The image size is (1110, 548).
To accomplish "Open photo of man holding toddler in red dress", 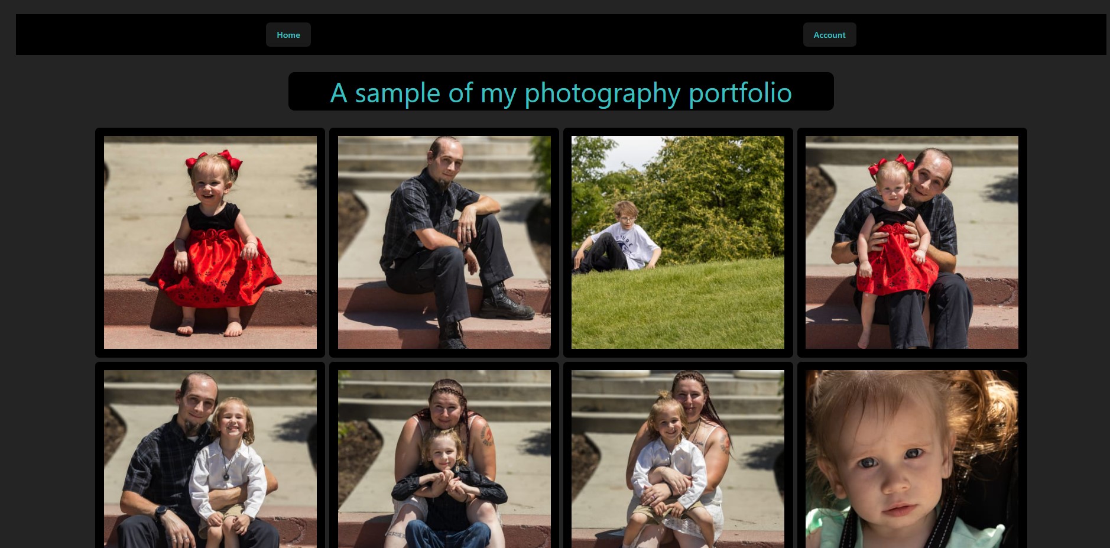I will [912, 242].
